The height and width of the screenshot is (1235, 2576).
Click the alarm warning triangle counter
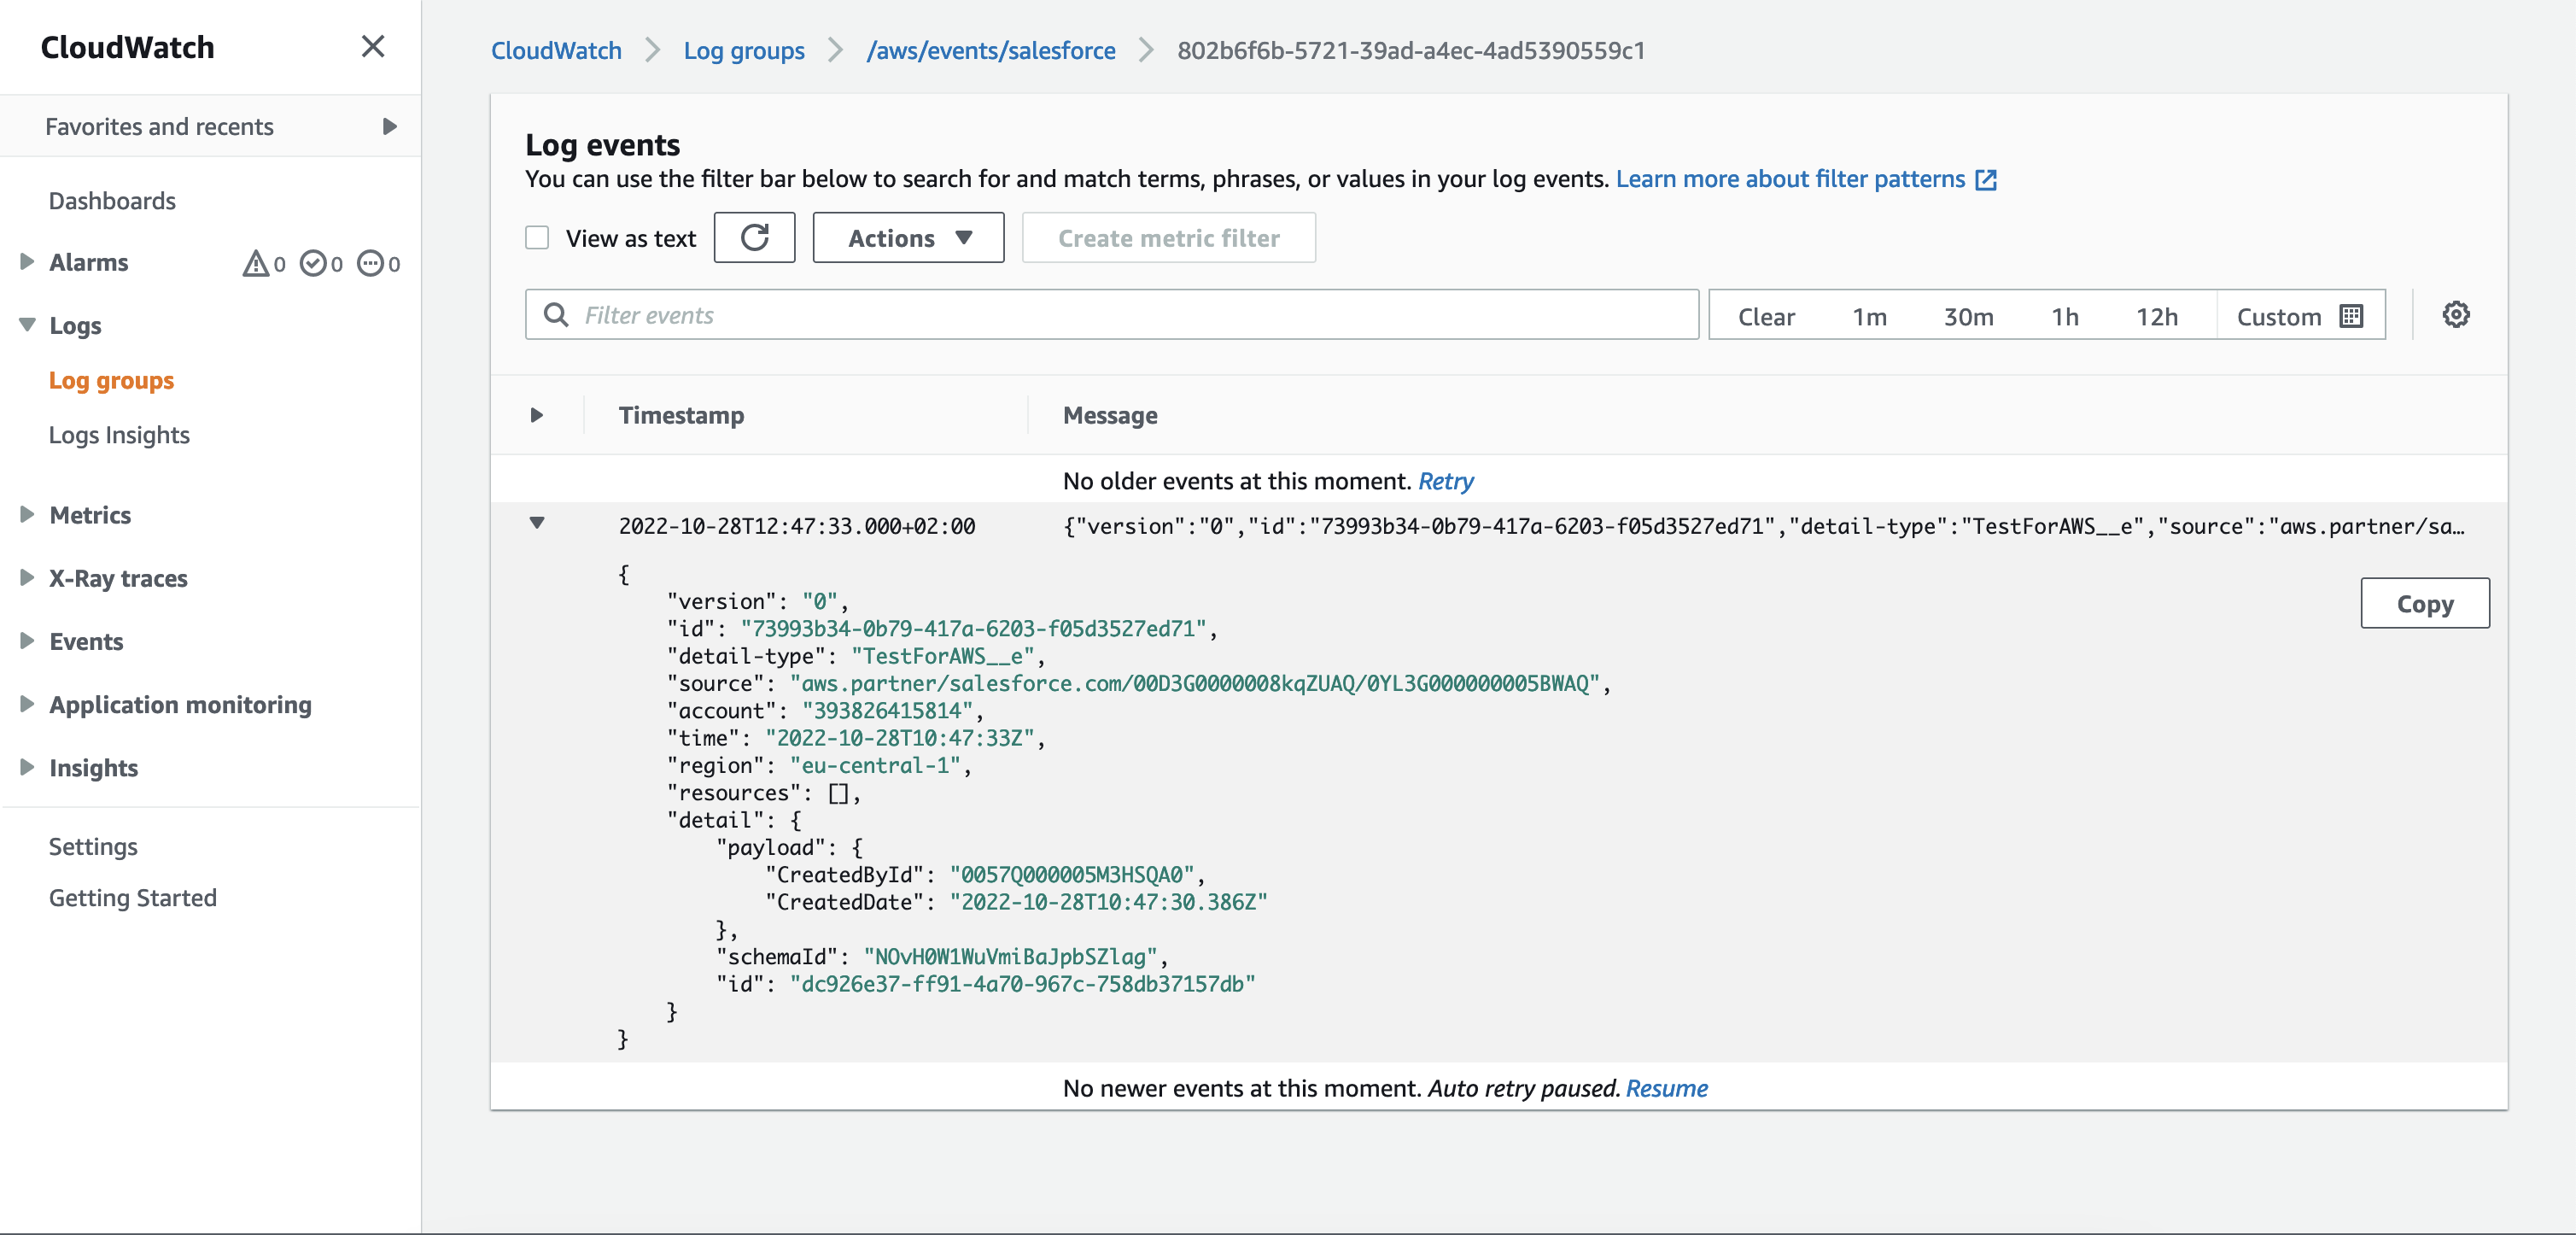(263, 264)
